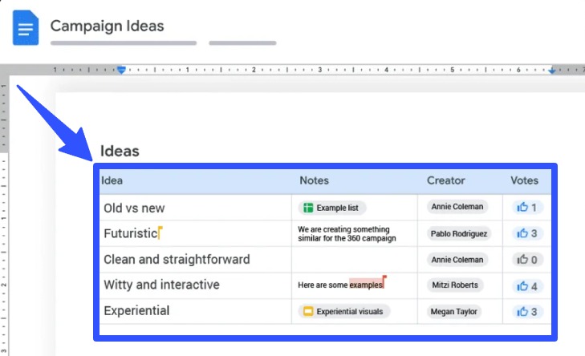This screenshot has width=585, height=356.
Task: Open the yellow Slides Experiential visuals chip
Action: [x=343, y=311]
